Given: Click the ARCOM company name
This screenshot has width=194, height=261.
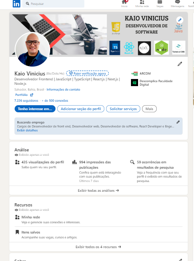Looking at the screenshot, I should tap(145, 74).
